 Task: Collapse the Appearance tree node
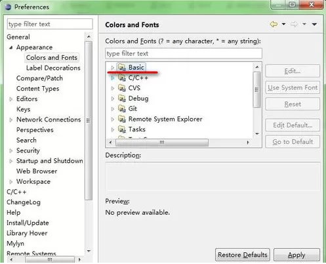(11, 47)
